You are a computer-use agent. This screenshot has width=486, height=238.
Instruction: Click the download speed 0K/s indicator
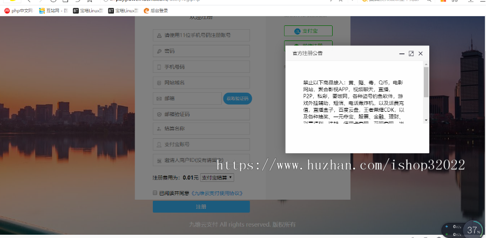pyautogui.click(x=453, y=234)
